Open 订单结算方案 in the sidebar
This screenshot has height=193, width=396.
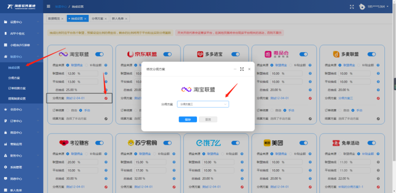click(x=17, y=88)
